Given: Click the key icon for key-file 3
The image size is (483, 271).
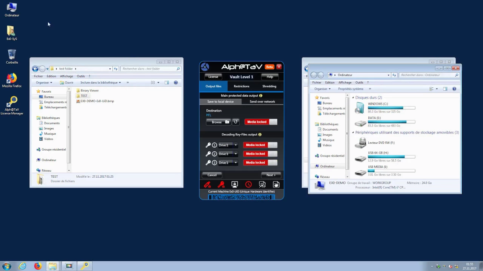Looking at the screenshot, I should tap(208, 163).
